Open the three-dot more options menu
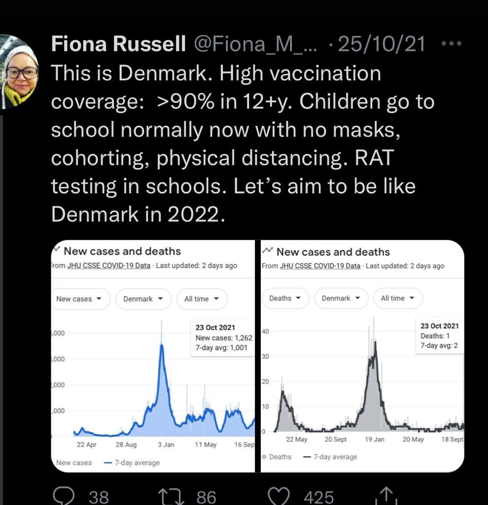This screenshot has height=505, width=488. (452, 43)
